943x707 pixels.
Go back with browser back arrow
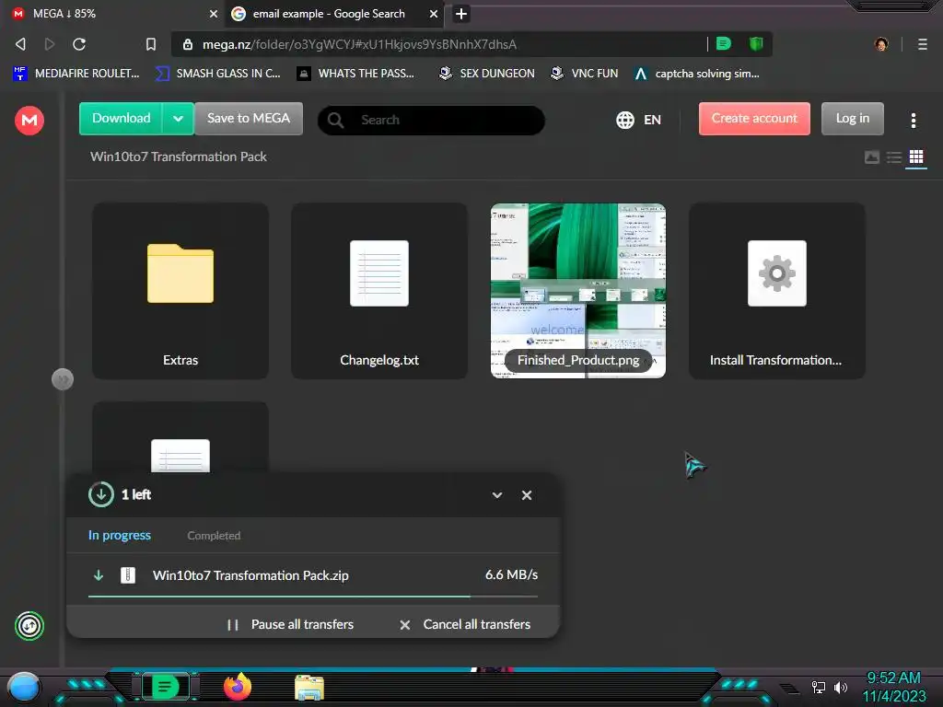(x=20, y=44)
